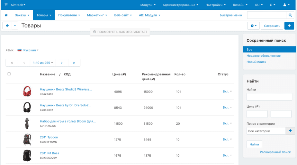Click the back arrow button

7,25
